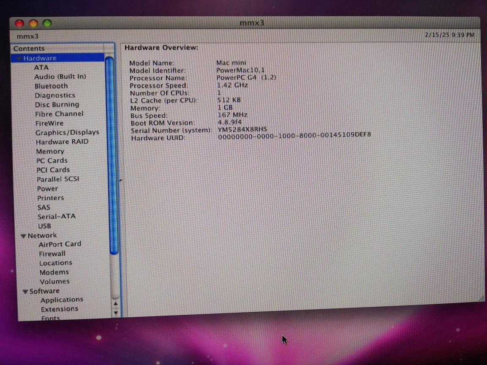
Task: Click the mmx3 label below title bar
Action: pos(27,36)
